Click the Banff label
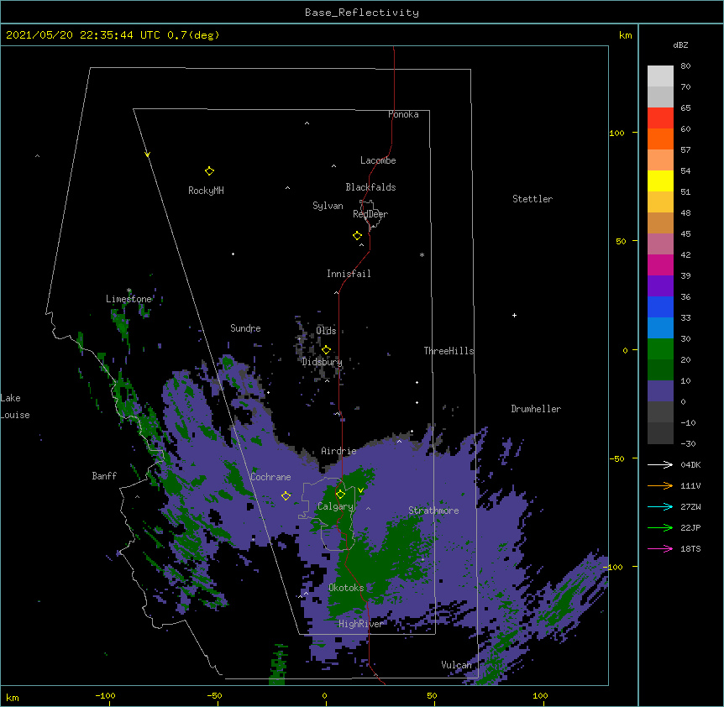The height and width of the screenshot is (707, 724). 104,476
